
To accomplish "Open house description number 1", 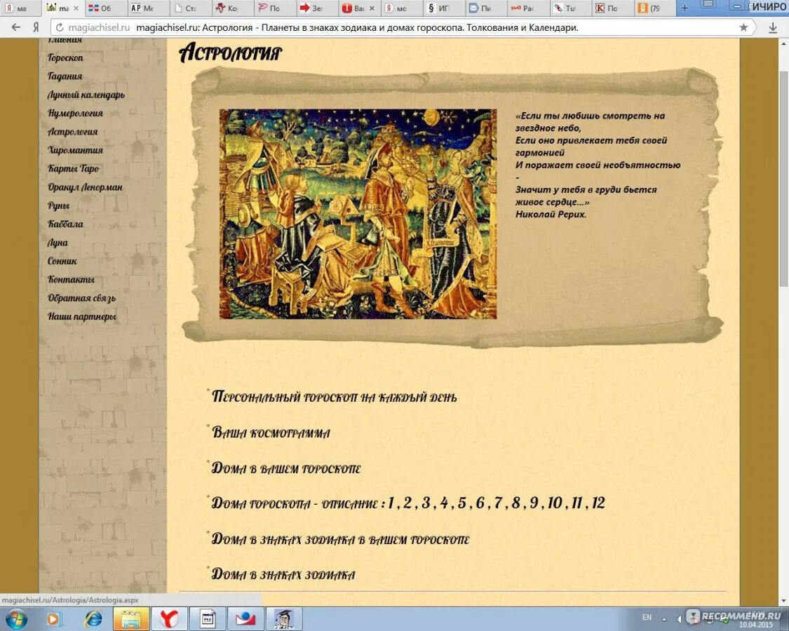I will click(x=391, y=503).
